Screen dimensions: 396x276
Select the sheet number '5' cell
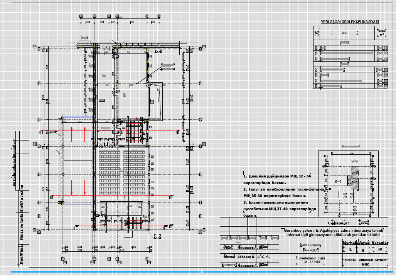363,250
